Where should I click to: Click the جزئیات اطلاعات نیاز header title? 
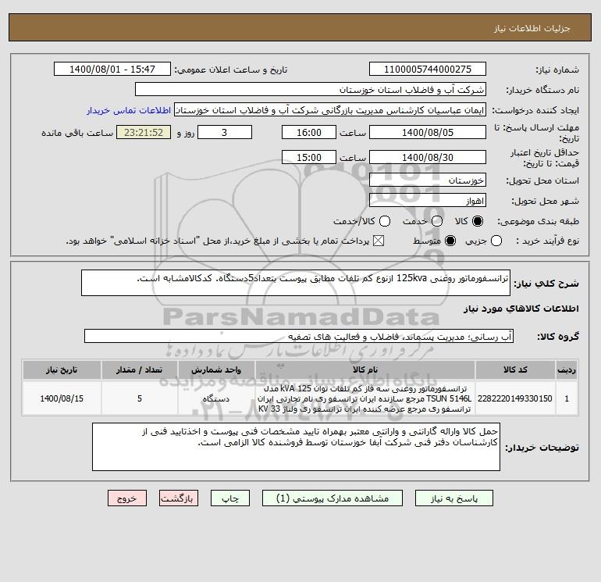tap(532, 28)
